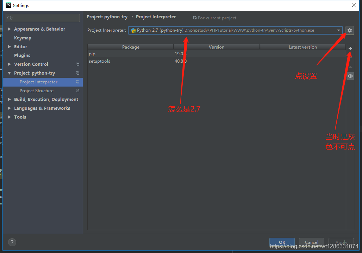
Task: Select Version Control label
Action: click(31, 64)
